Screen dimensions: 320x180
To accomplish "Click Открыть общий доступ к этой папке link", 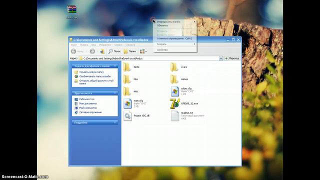I will [96, 82].
